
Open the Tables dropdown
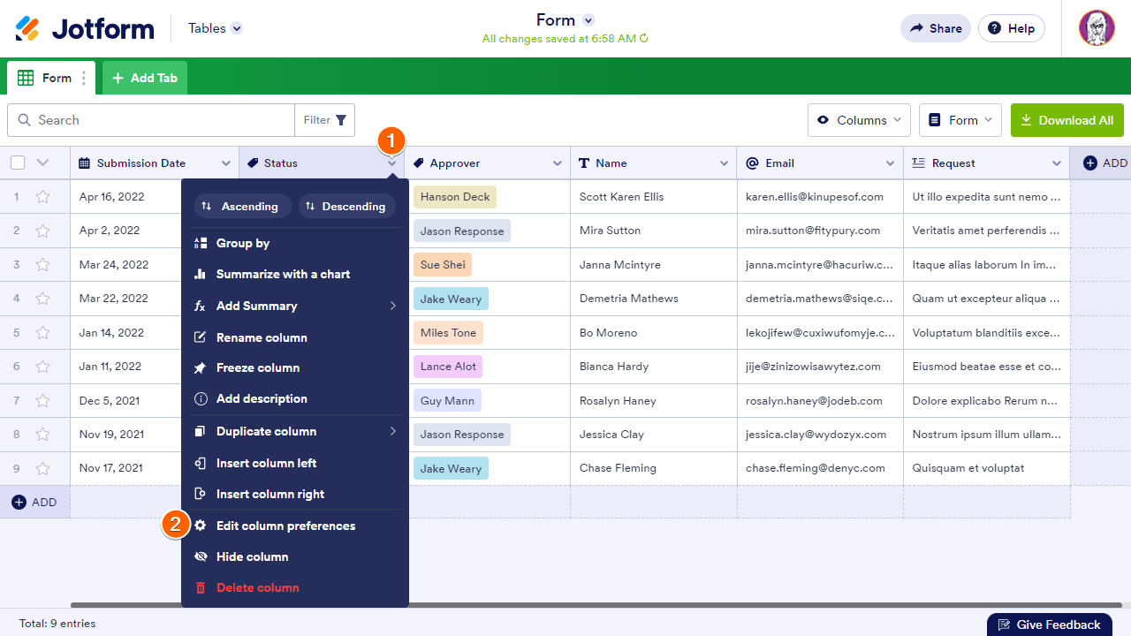coord(215,28)
